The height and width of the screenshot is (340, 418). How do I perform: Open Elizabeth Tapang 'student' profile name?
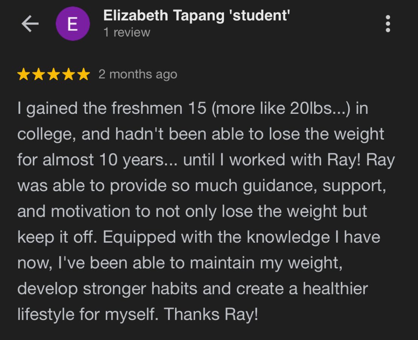click(x=197, y=15)
